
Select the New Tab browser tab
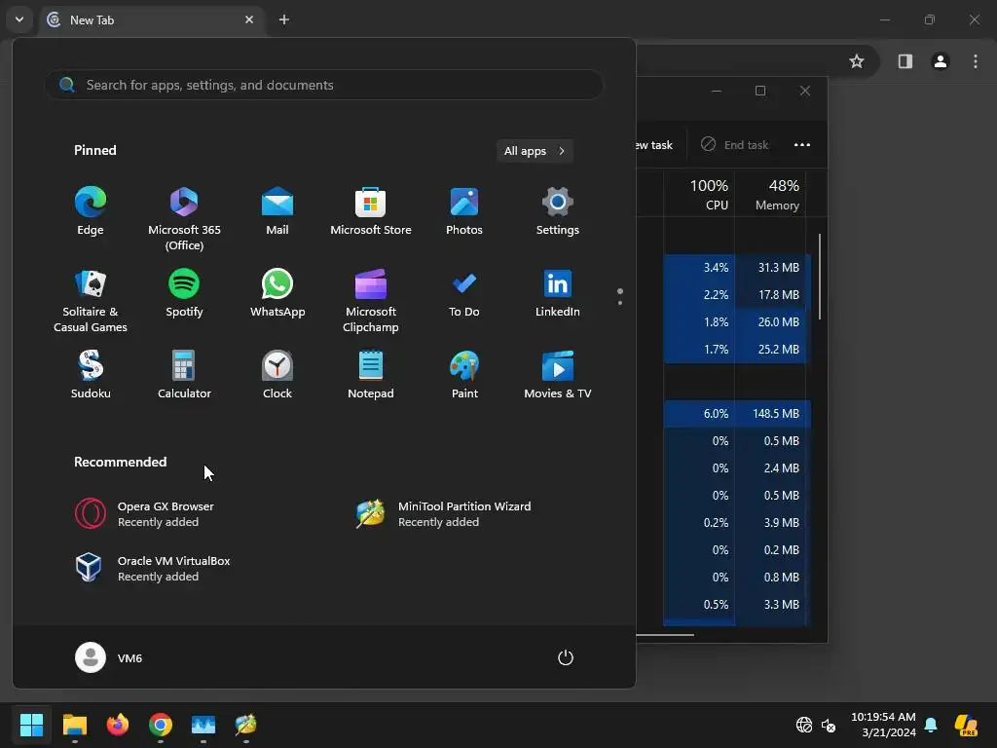click(153, 19)
